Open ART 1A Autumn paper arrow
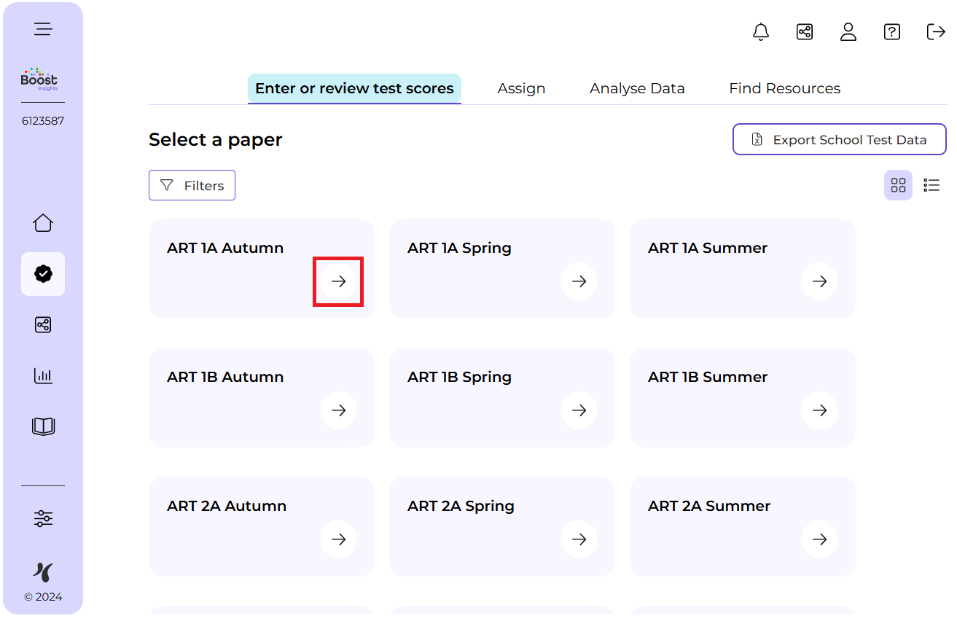This screenshot has width=957, height=621. click(x=338, y=281)
